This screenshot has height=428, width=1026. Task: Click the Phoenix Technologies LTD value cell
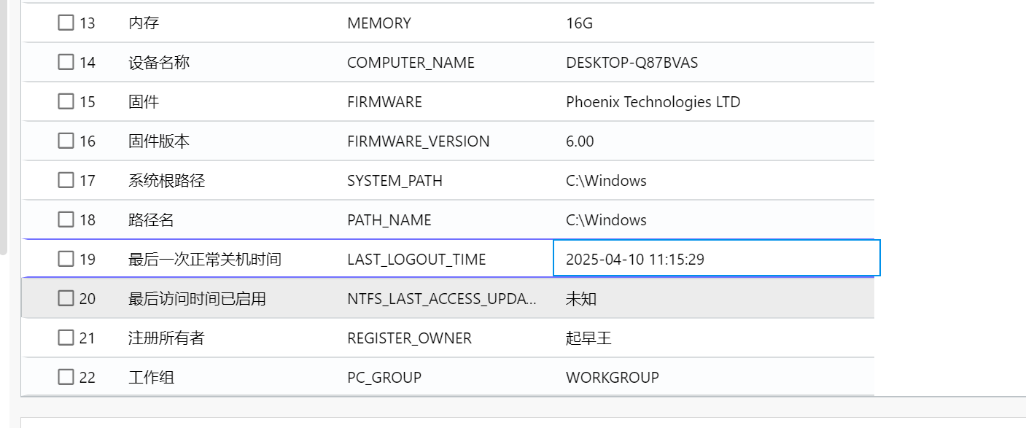(653, 102)
